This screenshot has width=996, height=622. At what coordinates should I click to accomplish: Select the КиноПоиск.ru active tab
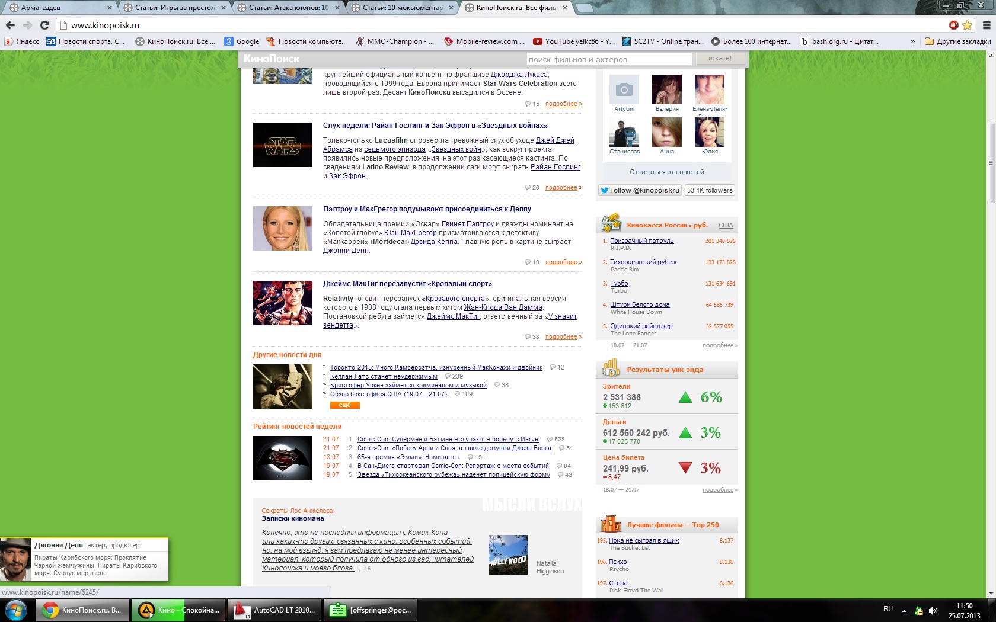coord(516,8)
